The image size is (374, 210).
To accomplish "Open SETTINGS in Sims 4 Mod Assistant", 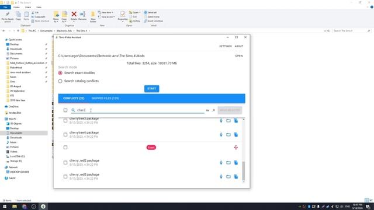I will [x=226, y=46].
